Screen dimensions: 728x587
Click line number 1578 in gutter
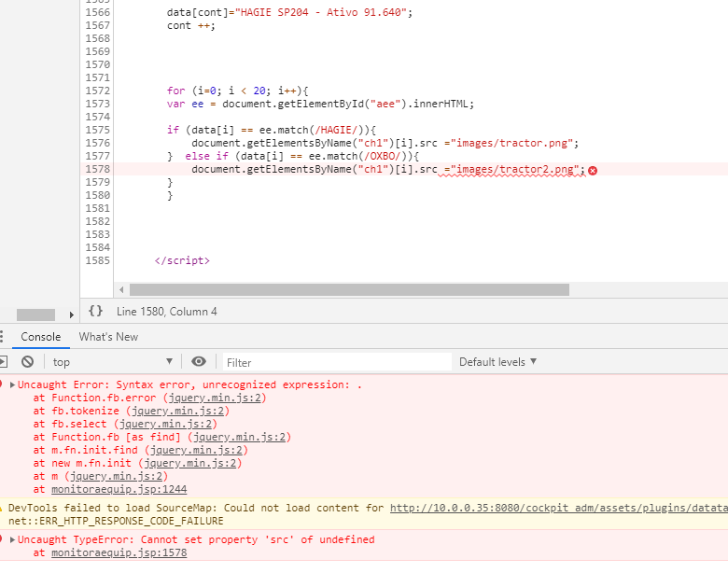coord(97,169)
